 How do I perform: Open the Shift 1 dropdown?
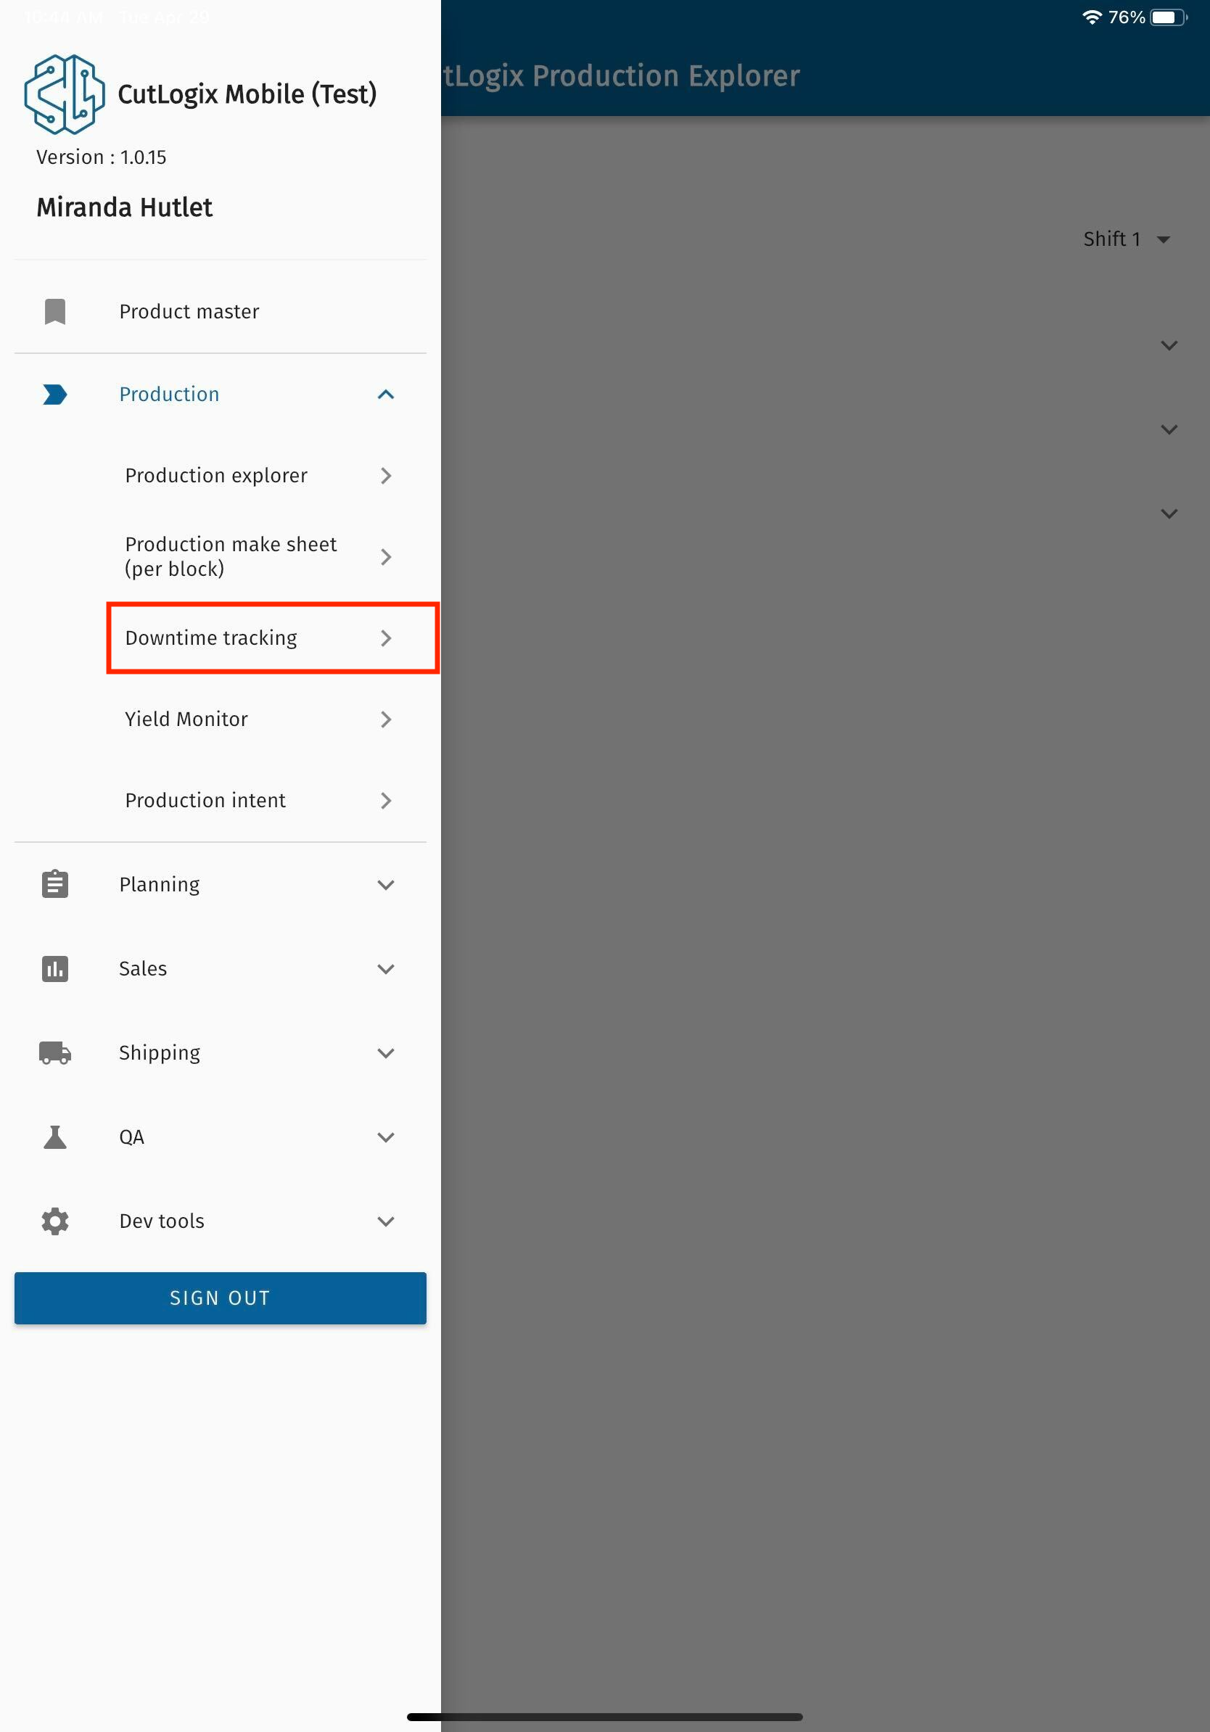point(1126,239)
